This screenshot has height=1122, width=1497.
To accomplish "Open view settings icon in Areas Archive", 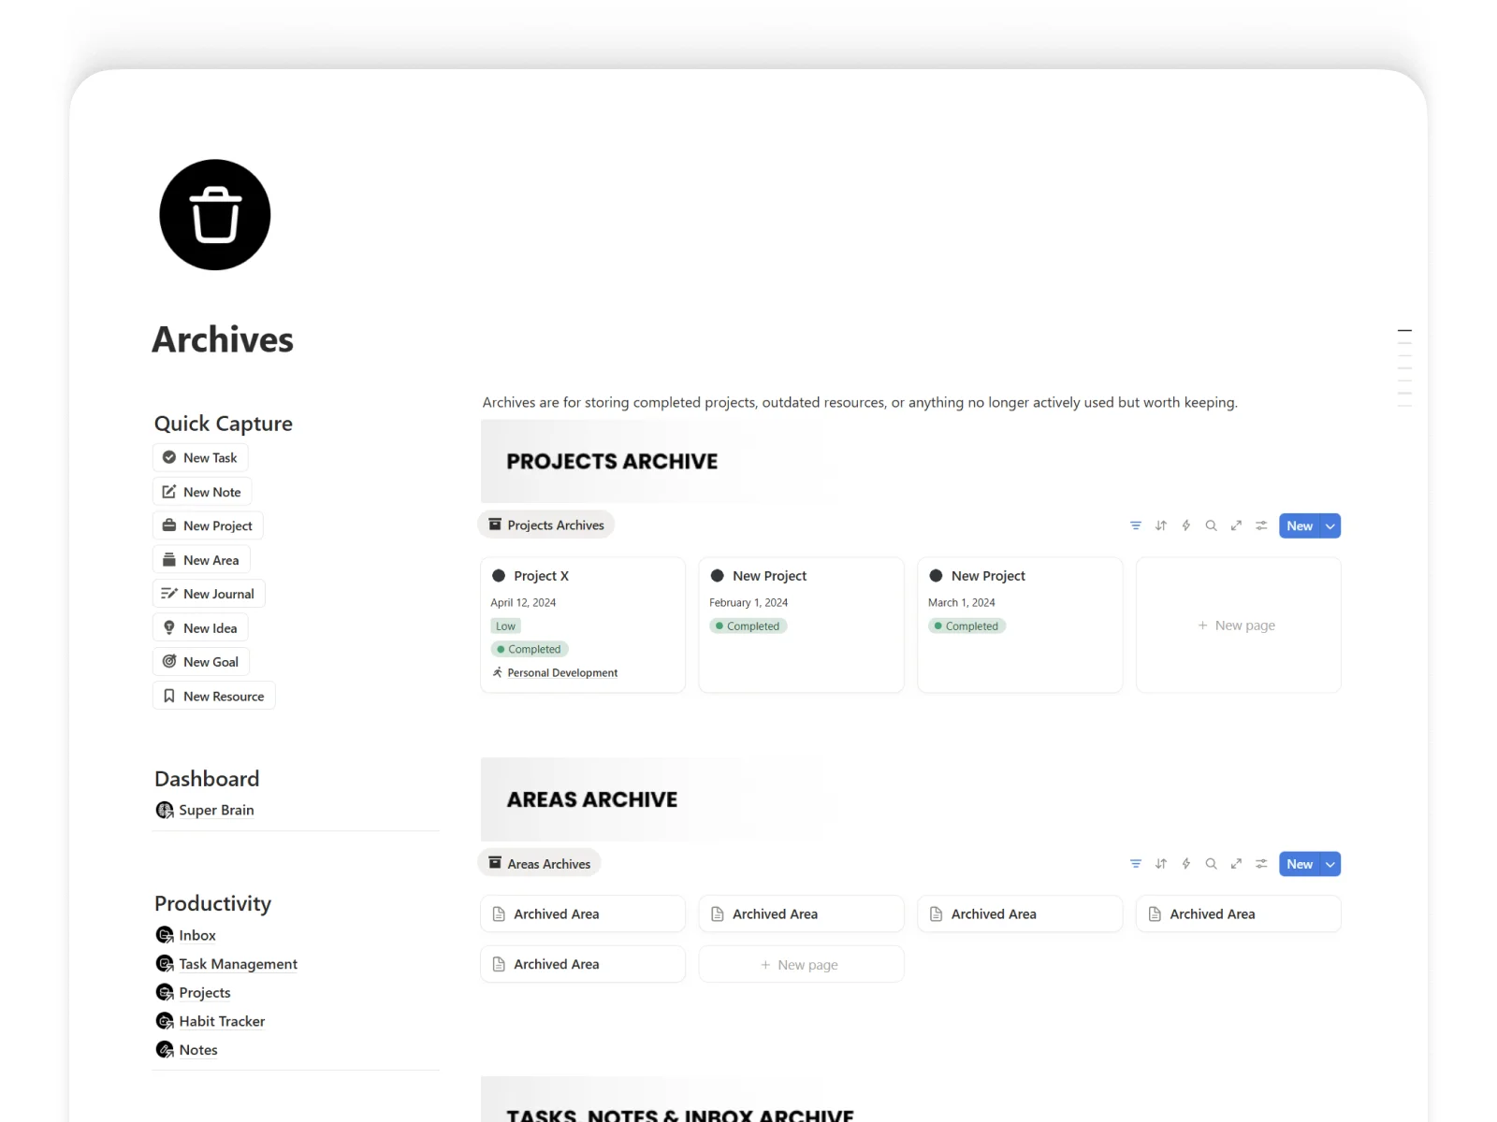I will pyautogui.click(x=1261, y=864).
